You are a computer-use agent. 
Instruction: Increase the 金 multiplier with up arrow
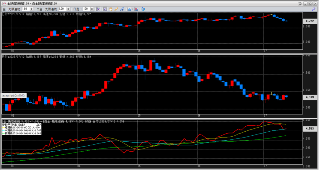[31, 8]
